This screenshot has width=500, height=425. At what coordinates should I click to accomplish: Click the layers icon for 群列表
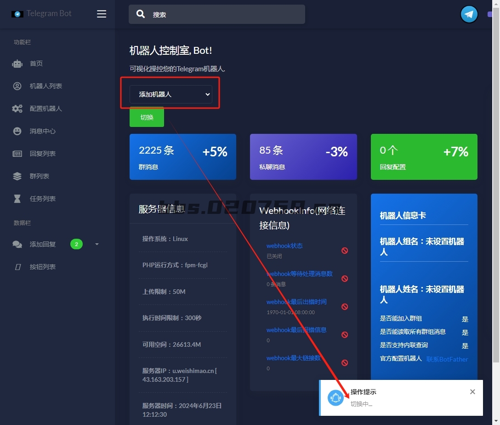17,176
